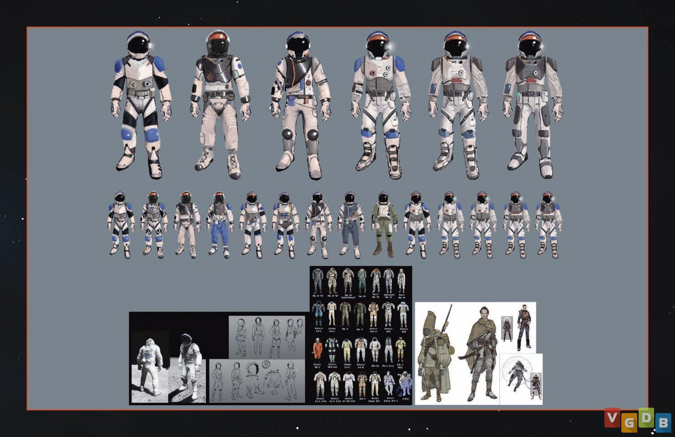Click the last large suit with gray armor

[533, 105]
